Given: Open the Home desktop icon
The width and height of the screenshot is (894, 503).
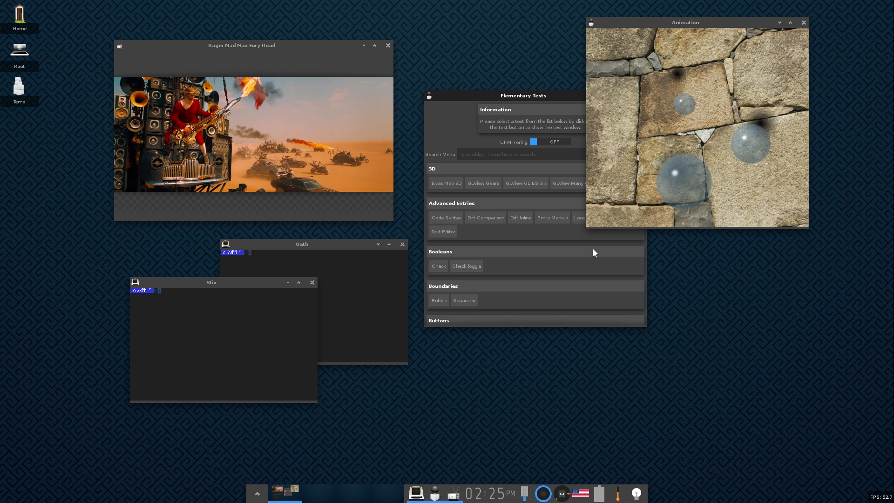Looking at the screenshot, I should (20, 18).
